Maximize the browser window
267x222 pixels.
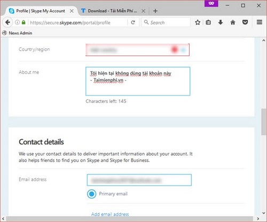(x=243, y=5)
